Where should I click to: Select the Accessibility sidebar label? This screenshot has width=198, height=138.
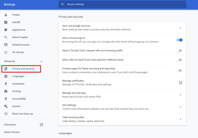tap(19, 99)
